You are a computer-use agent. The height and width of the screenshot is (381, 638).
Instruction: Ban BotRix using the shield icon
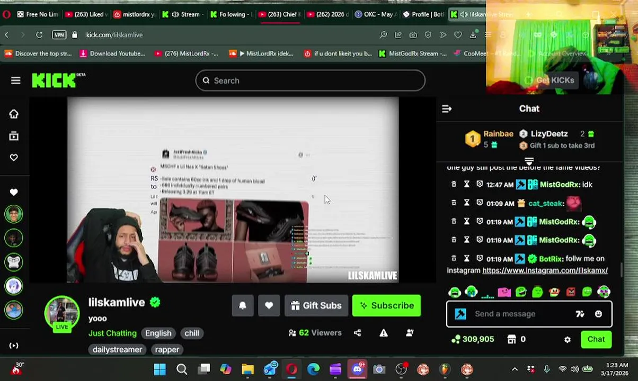[x=480, y=258]
